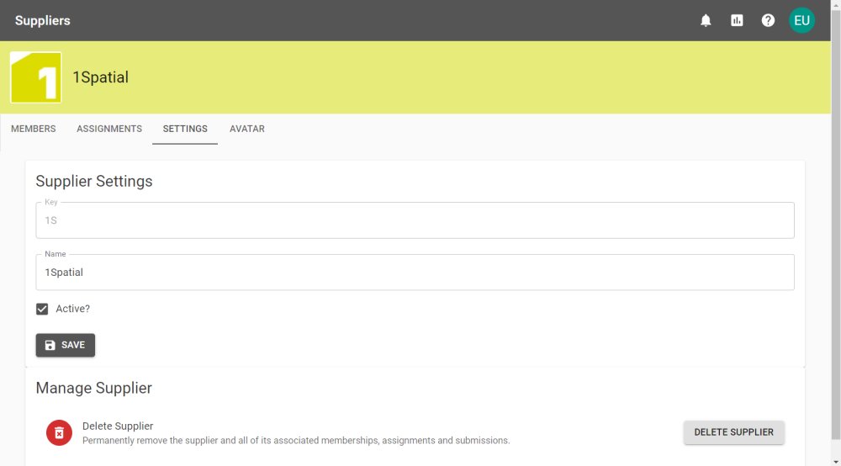Open the help question mark icon
This screenshot has width=841, height=466.
click(768, 20)
